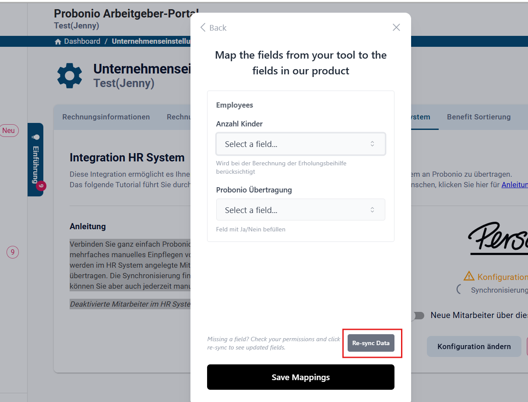Screen dimensions: 528x402
Task: Click the lightbulb icon on Einführung tab
Action: (36, 137)
